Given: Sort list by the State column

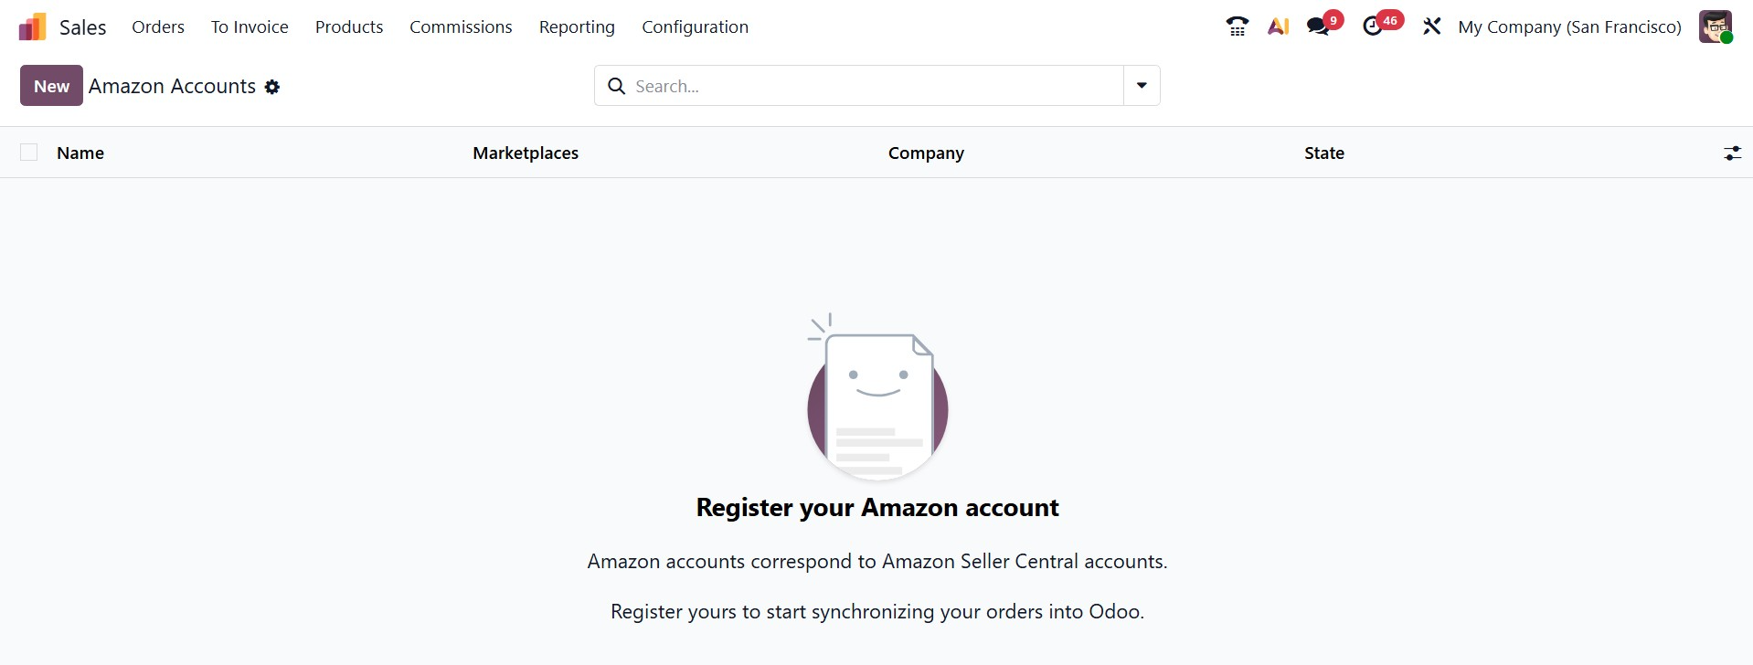Looking at the screenshot, I should coord(1324,153).
